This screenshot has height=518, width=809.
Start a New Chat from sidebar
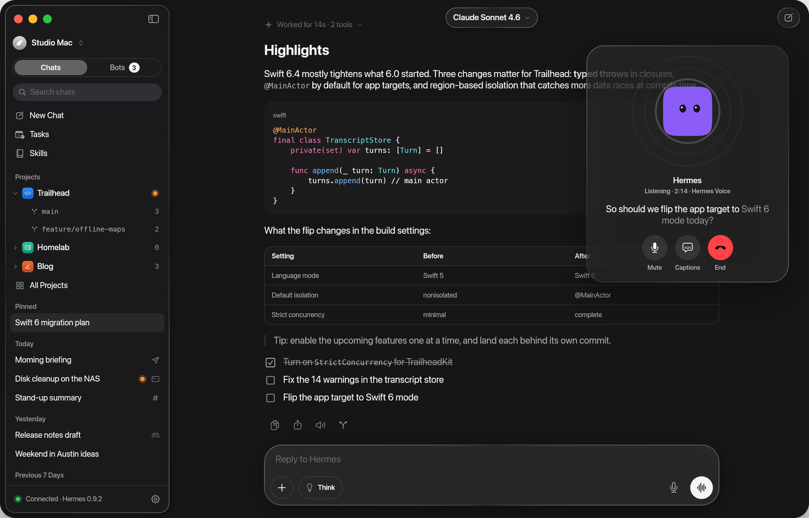click(87, 115)
